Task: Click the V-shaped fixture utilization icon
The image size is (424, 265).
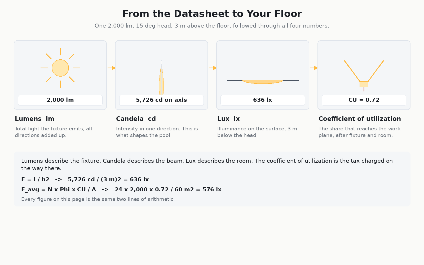Action: 364,74
